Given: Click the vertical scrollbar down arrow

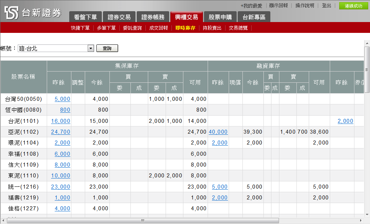Looking at the screenshot, I should tap(367, 214).
